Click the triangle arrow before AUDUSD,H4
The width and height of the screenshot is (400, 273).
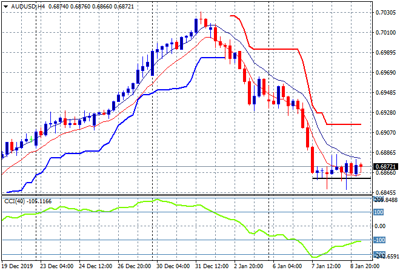coord(6,7)
